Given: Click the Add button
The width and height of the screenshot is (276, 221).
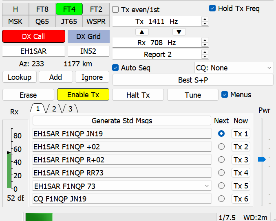Looking at the screenshot, I should [x=55, y=77].
